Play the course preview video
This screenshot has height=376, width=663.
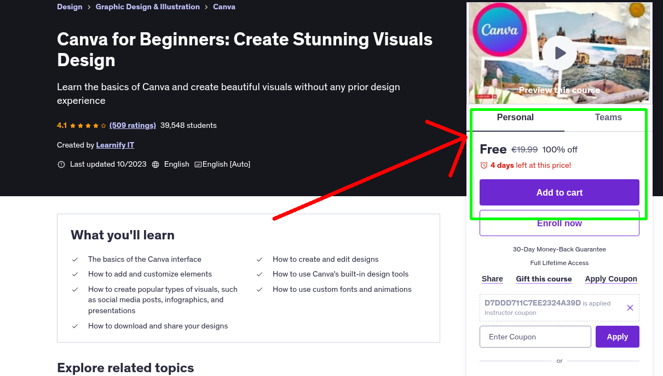point(560,53)
